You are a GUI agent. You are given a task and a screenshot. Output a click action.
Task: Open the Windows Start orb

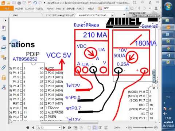tap(168, 6)
